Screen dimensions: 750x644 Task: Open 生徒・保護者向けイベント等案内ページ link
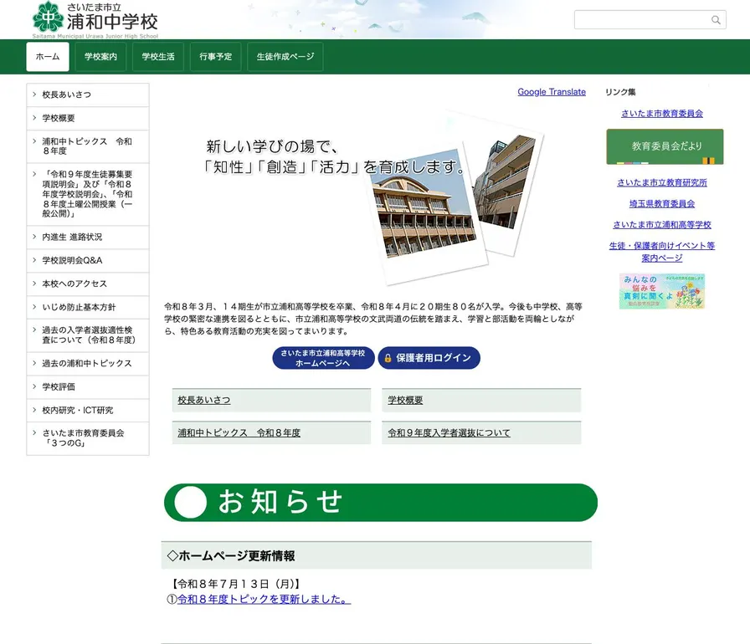(x=662, y=252)
